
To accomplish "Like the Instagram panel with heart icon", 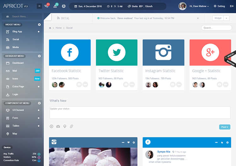I will pyautogui.click(x=128, y=142).
